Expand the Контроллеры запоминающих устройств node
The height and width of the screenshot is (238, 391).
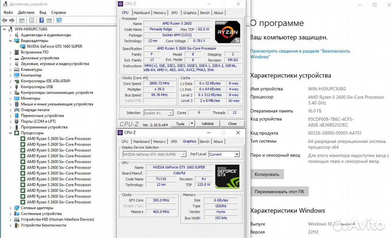(10, 93)
